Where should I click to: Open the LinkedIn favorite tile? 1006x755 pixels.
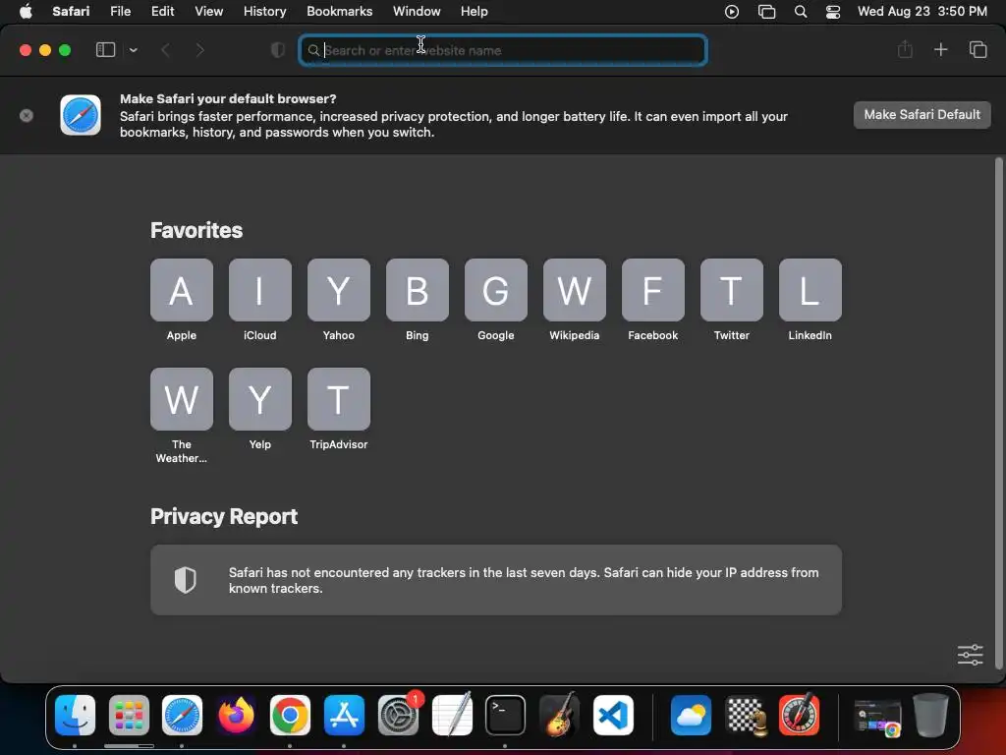(x=810, y=290)
